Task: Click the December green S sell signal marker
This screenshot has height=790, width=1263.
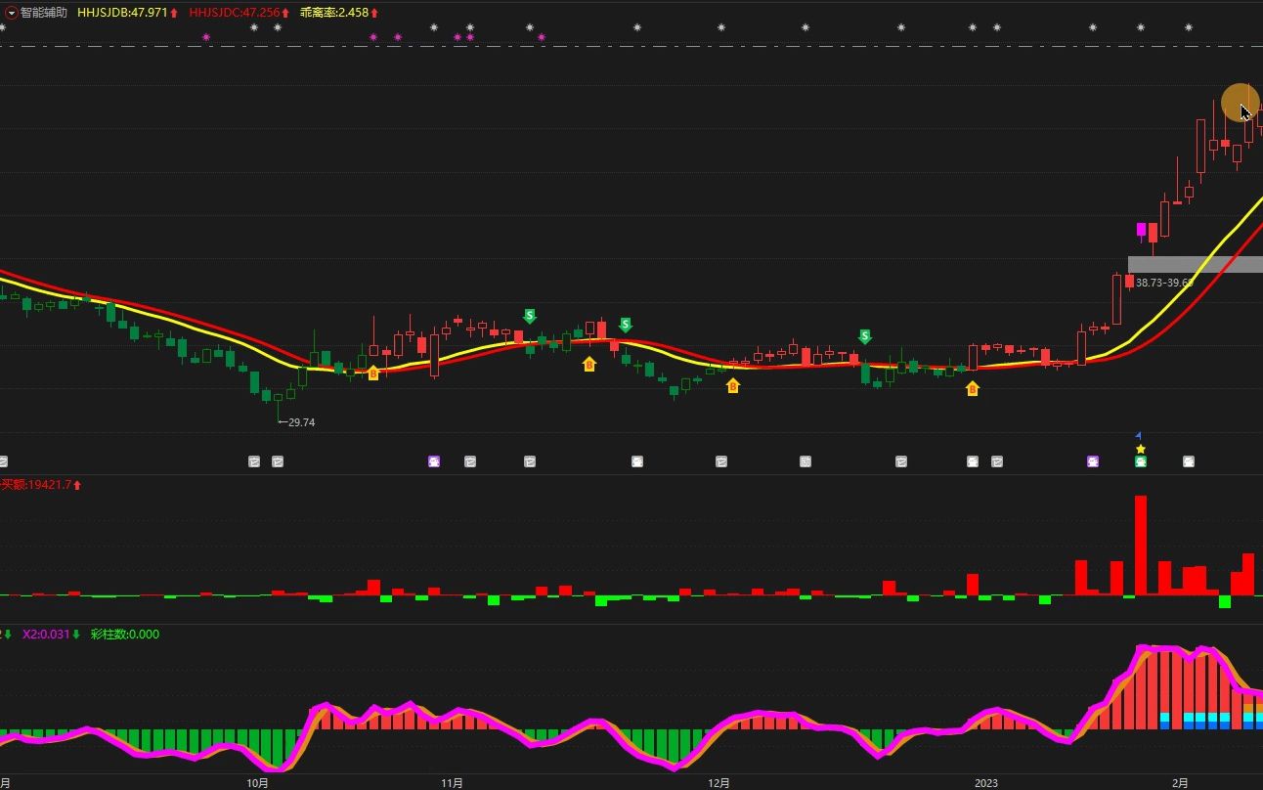Action: [x=864, y=336]
